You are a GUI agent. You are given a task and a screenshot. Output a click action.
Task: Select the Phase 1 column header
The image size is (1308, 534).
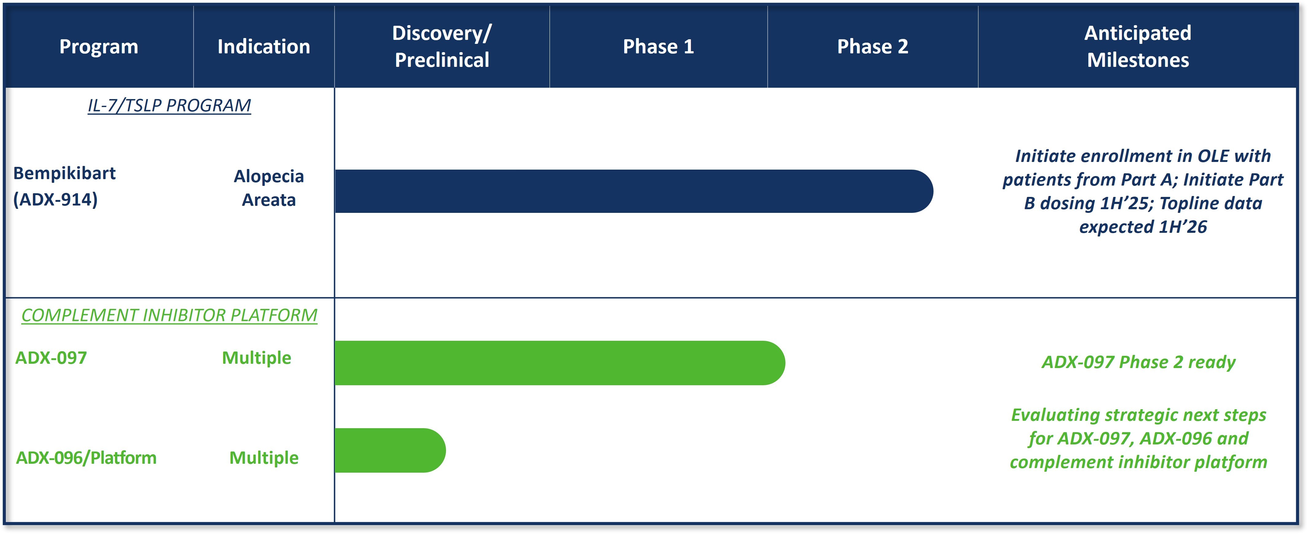pos(658,47)
